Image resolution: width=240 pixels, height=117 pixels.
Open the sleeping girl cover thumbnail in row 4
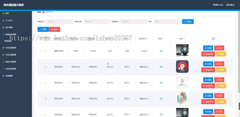click(x=182, y=98)
